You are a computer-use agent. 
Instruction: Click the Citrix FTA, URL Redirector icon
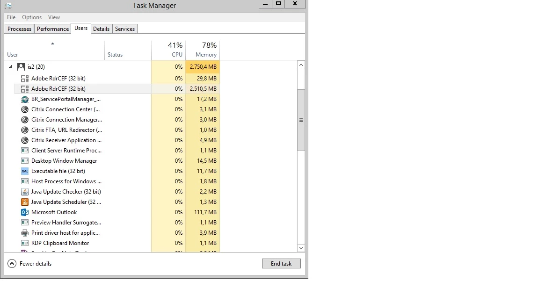(x=25, y=130)
